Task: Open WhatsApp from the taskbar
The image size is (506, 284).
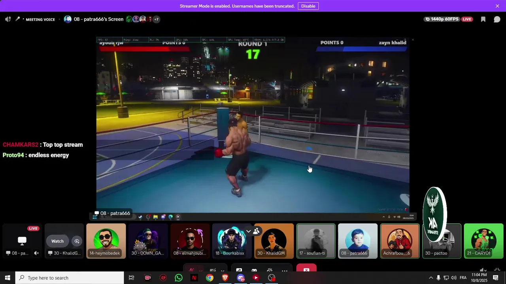Action: [x=179, y=278]
